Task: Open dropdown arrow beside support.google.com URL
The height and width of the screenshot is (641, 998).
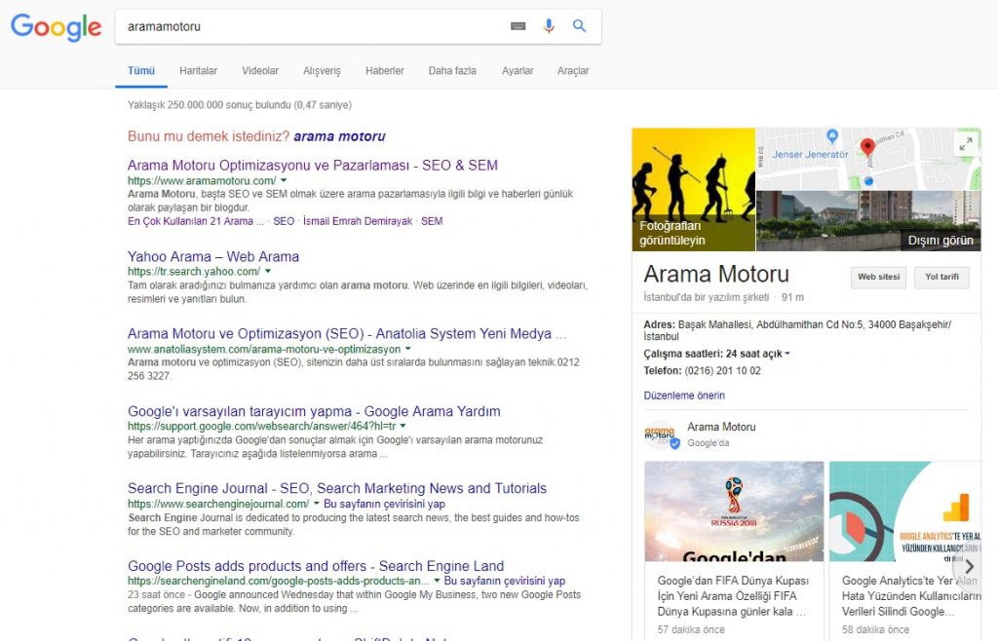Action: click(x=403, y=426)
